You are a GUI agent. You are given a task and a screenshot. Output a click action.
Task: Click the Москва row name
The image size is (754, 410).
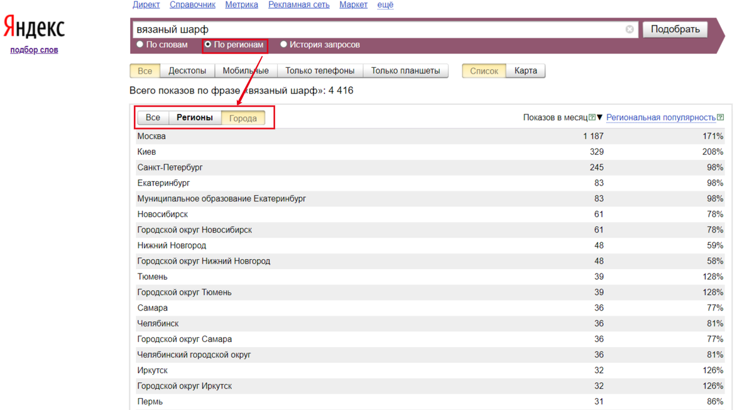point(151,136)
